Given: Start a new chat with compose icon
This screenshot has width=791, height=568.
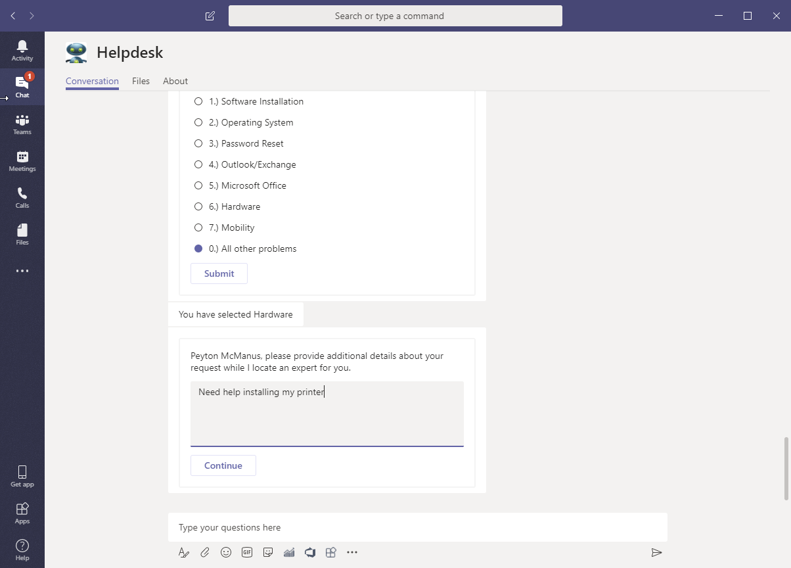Looking at the screenshot, I should click(210, 16).
